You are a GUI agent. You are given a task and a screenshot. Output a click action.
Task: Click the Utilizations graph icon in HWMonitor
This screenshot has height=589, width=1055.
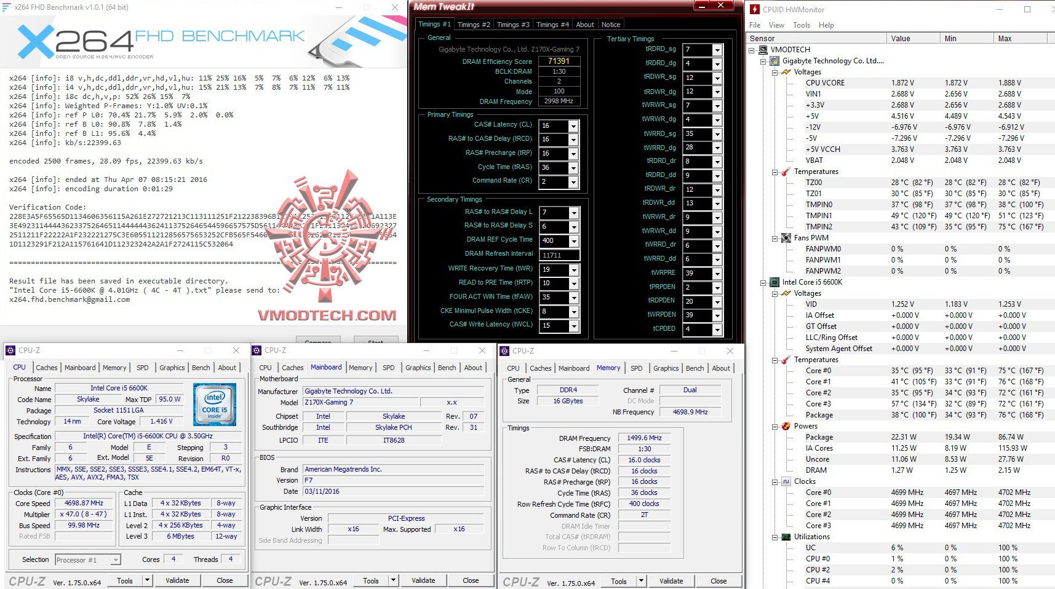(786, 537)
